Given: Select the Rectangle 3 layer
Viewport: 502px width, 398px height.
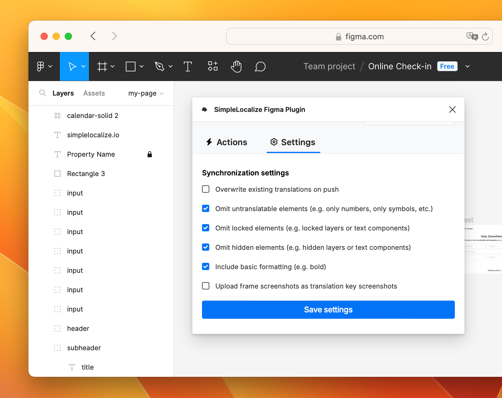Looking at the screenshot, I should [101, 174].
